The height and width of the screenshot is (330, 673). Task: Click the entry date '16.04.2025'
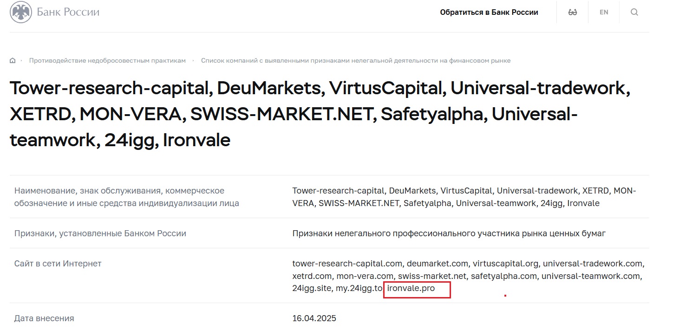pos(314,318)
